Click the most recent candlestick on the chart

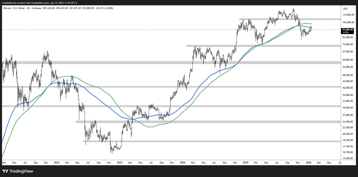[311, 28]
